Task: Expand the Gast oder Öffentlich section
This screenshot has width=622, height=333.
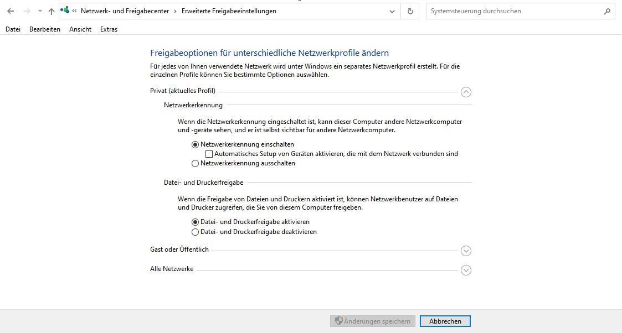Action: point(466,251)
